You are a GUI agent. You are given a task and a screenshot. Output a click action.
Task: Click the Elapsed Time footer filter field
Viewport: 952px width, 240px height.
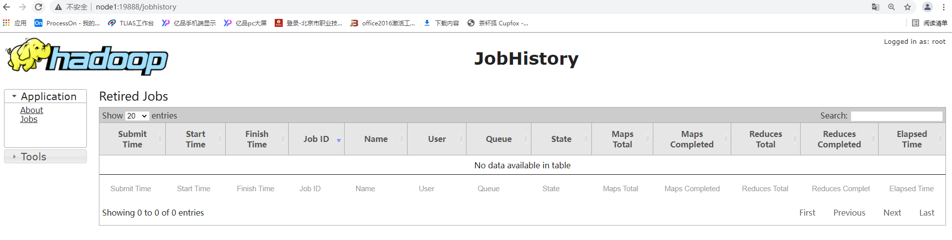click(912, 189)
